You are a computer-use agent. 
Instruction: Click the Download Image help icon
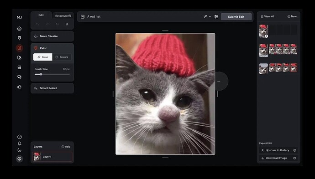click(294, 158)
